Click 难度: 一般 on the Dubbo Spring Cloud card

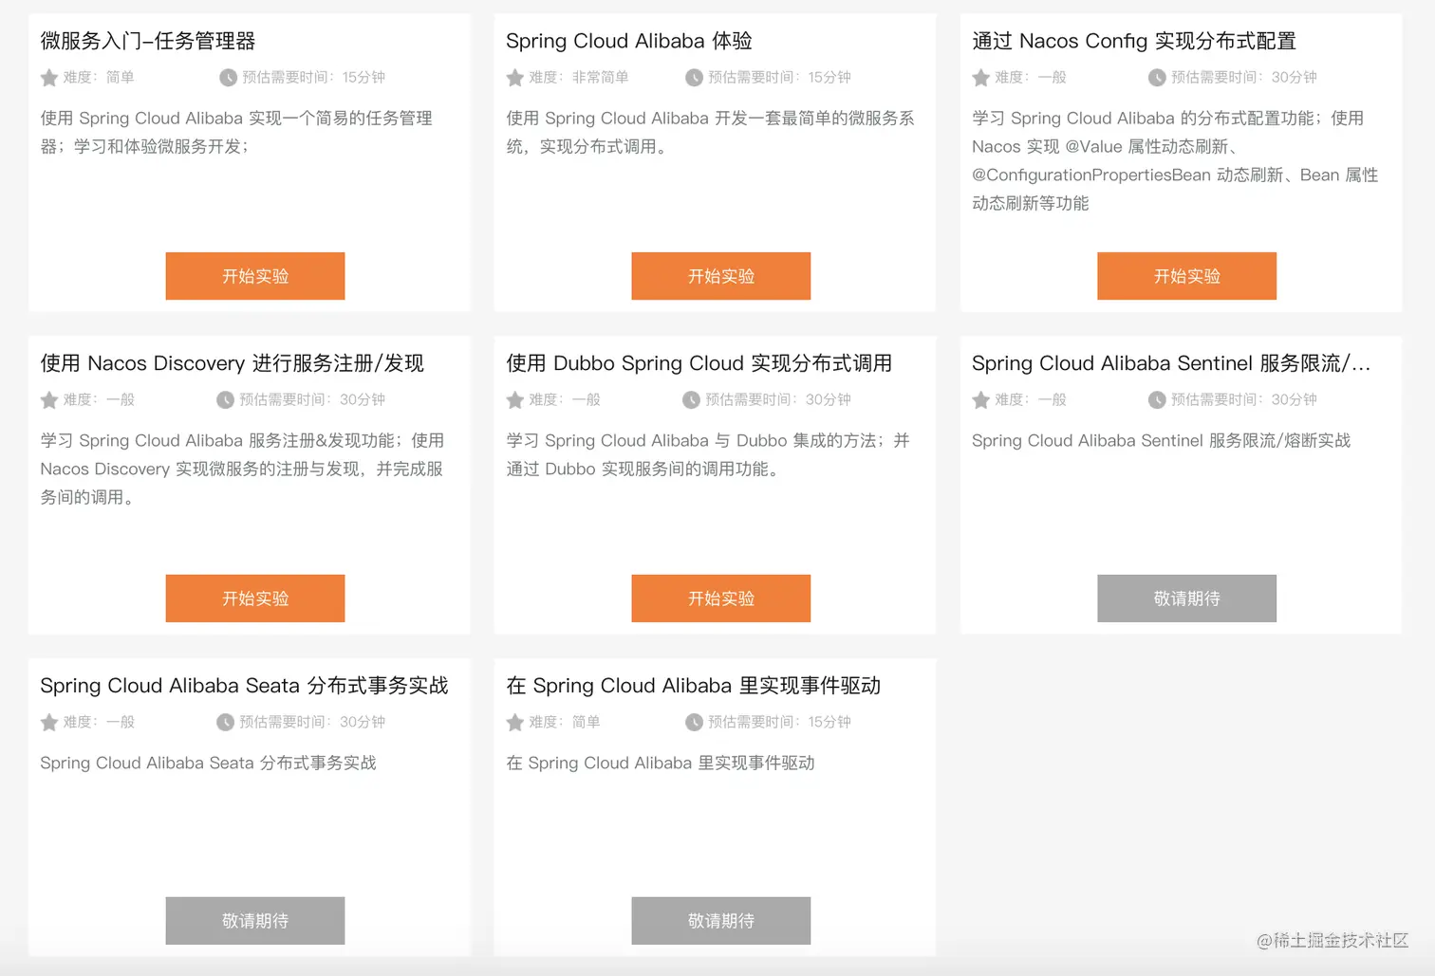click(x=565, y=400)
